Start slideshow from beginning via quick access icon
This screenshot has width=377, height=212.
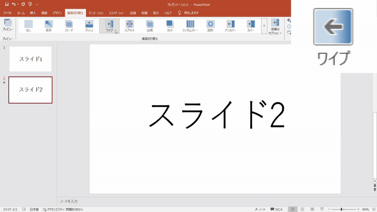click(x=30, y=4)
